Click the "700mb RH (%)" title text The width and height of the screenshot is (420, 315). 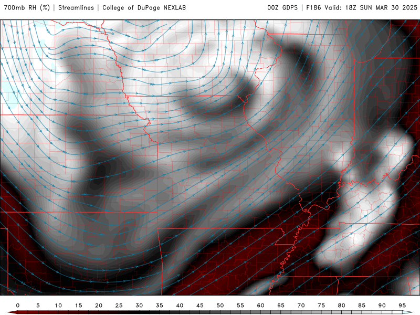coord(27,8)
